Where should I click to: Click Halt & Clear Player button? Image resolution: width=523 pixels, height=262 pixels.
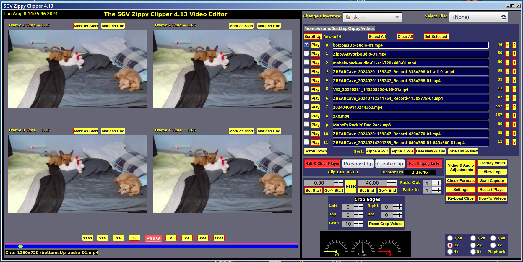point(322,164)
